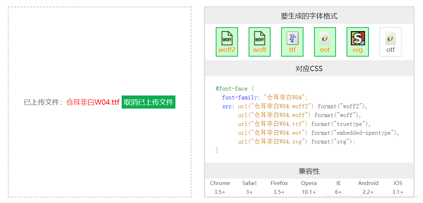Toggle the ttf font format icon
The image size is (423, 203).
pos(292,42)
